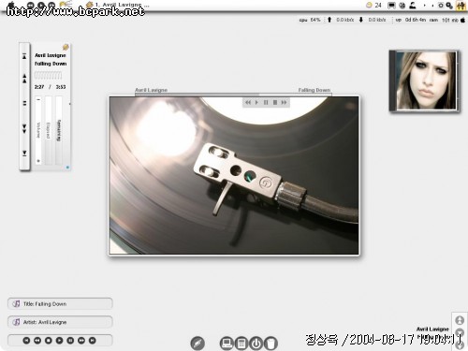
Task: Click the Title: Falling Down info field
Action: tap(60, 303)
